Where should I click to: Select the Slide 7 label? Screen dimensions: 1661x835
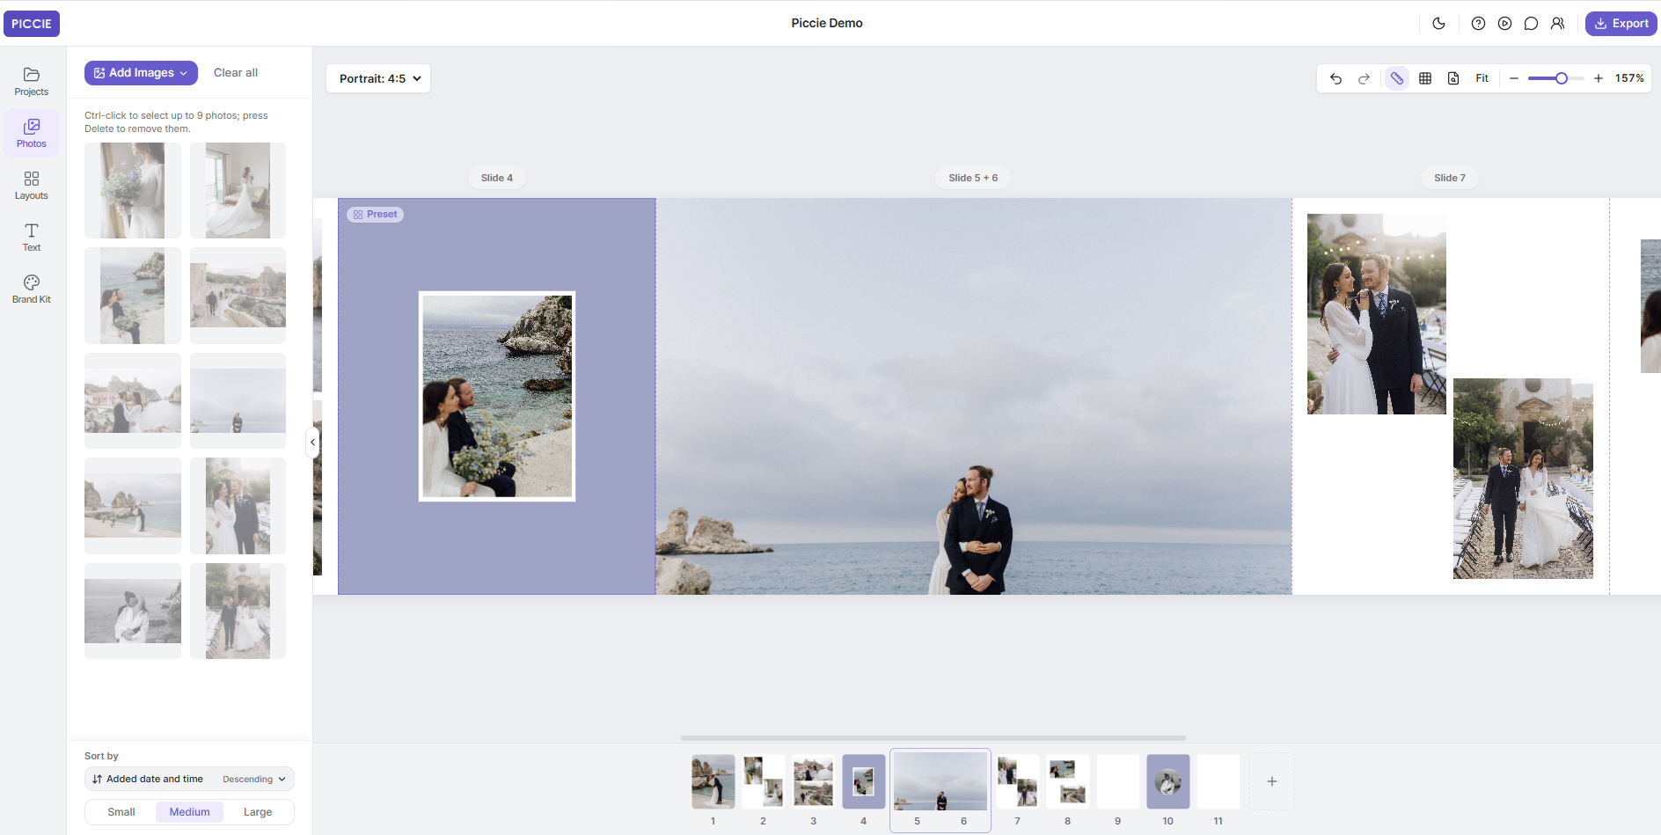coord(1450,178)
